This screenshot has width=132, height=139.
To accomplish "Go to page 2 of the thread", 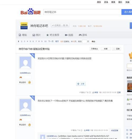I will coord(22,41).
